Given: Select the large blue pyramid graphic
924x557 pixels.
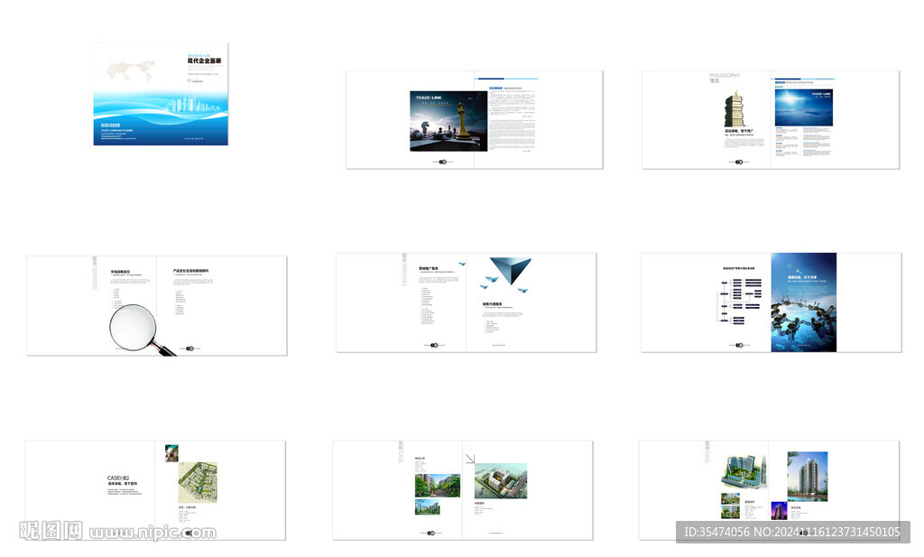Looking at the screenshot, I should pos(511,271).
